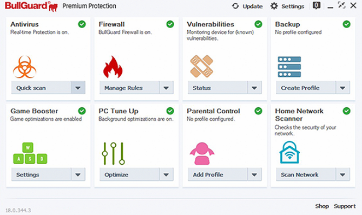
Task: Click the Home Network Scanner house icon
Action: tap(289, 153)
